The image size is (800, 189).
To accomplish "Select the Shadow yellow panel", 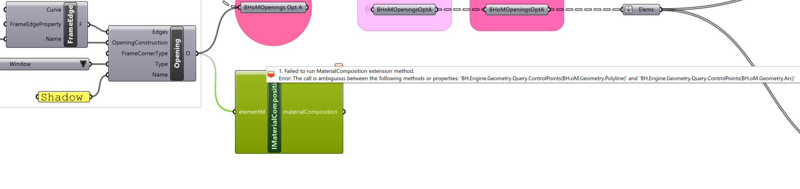I will point(64,97).
